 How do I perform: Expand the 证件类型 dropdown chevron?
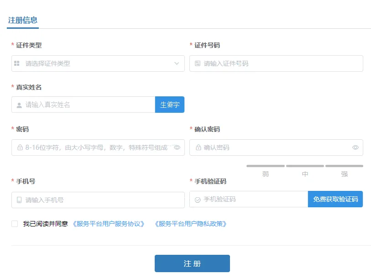tap(177, 63)
